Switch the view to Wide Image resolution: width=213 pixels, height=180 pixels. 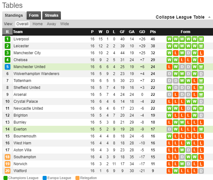pos(64,24)
